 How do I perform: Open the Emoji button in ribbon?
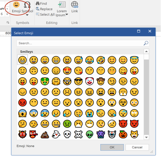[x=16, y=7]
